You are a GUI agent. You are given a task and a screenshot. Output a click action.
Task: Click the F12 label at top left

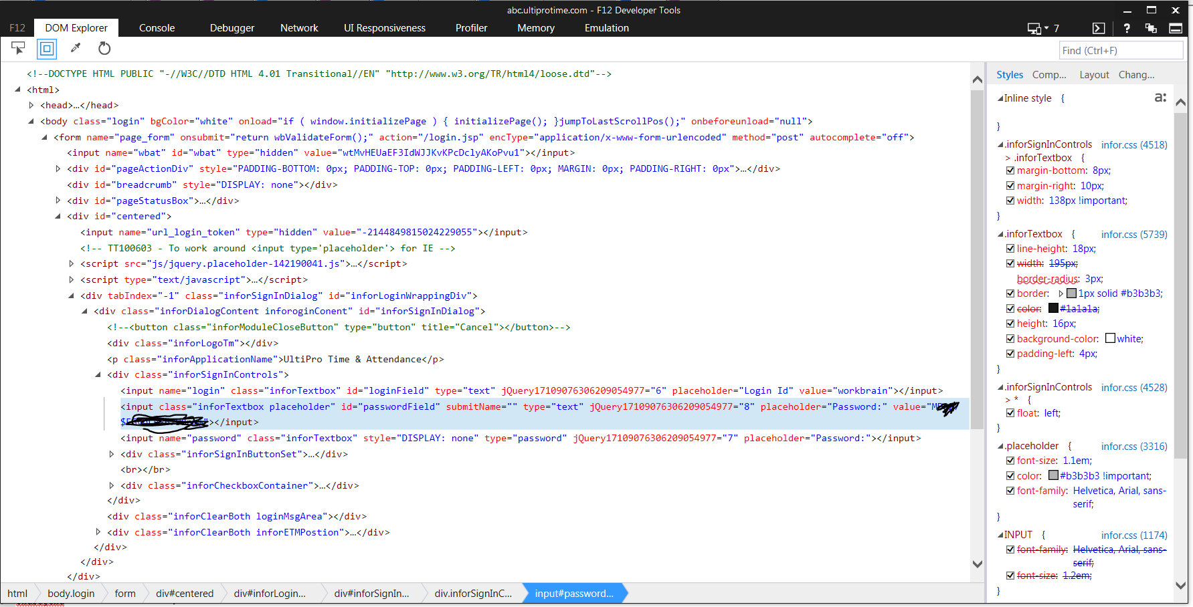pyautogui.click(x=17, y=28)
